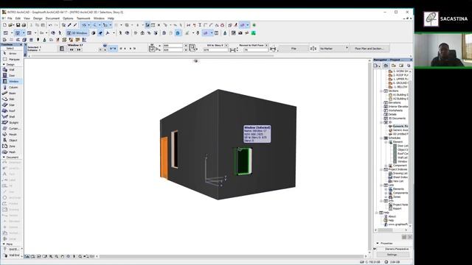Expand the Properties panel in Navigator
Screen dimensions: 472x265
point(378,243)
